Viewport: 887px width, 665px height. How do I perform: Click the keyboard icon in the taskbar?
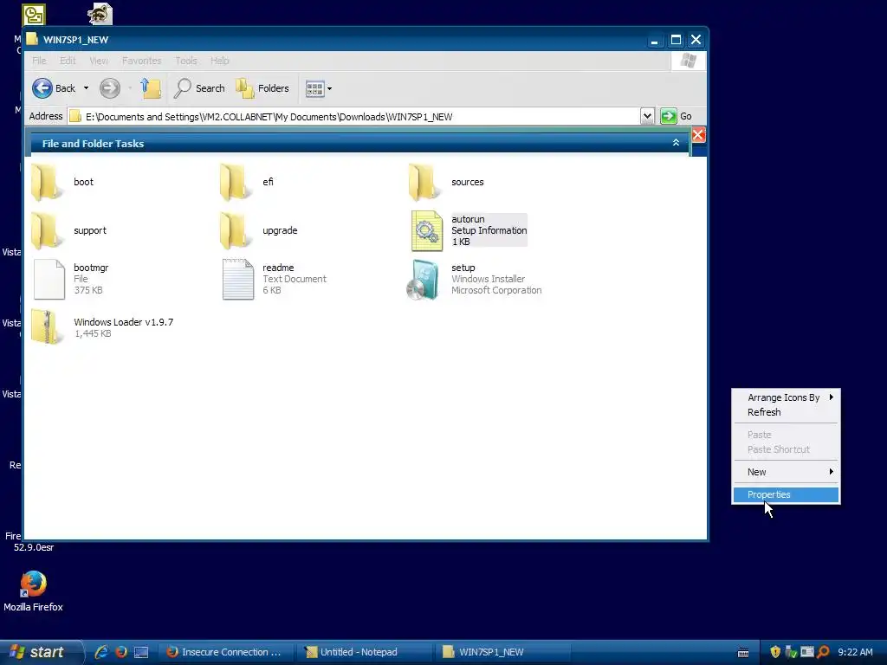(743, 653)
